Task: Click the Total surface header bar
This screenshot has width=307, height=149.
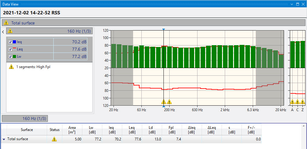Action: 153,23
